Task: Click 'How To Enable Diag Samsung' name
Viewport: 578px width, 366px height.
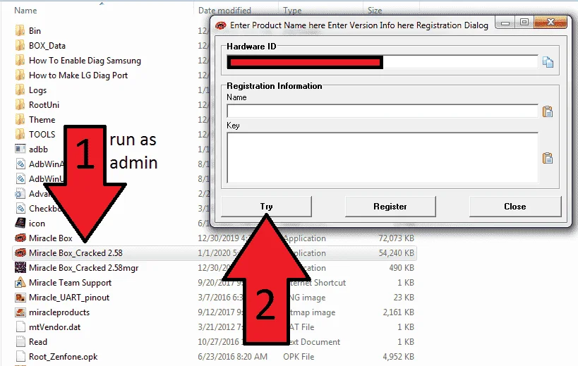Action: 85,61
